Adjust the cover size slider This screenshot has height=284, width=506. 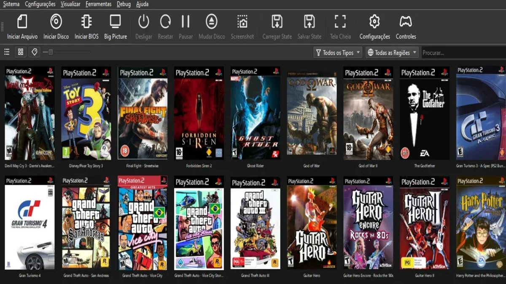pyautogui.click(x=67, y=52)
